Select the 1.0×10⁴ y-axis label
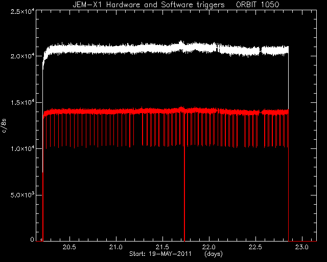Screen dimensions: 327x262 (22, 149)
